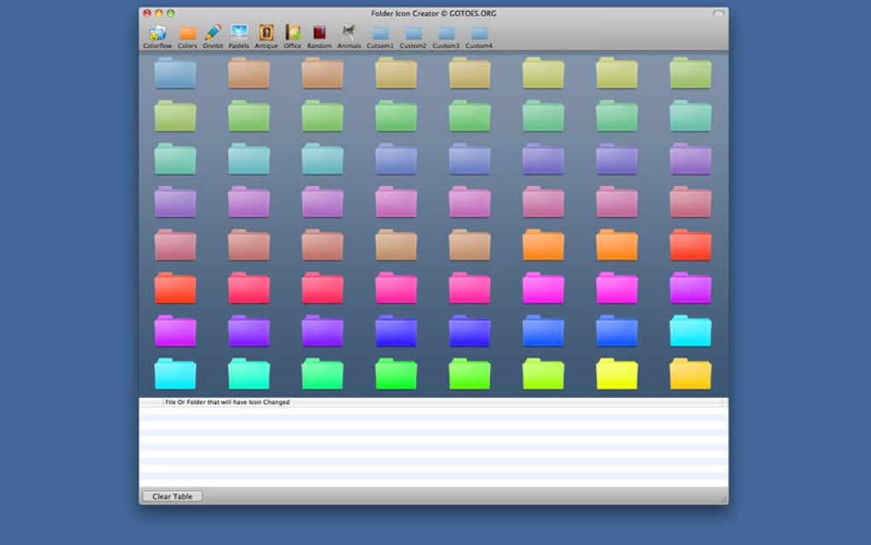This screenshot has height=545, width=871.
Task: Show the Animals icon set
Action: coord(348,35)
